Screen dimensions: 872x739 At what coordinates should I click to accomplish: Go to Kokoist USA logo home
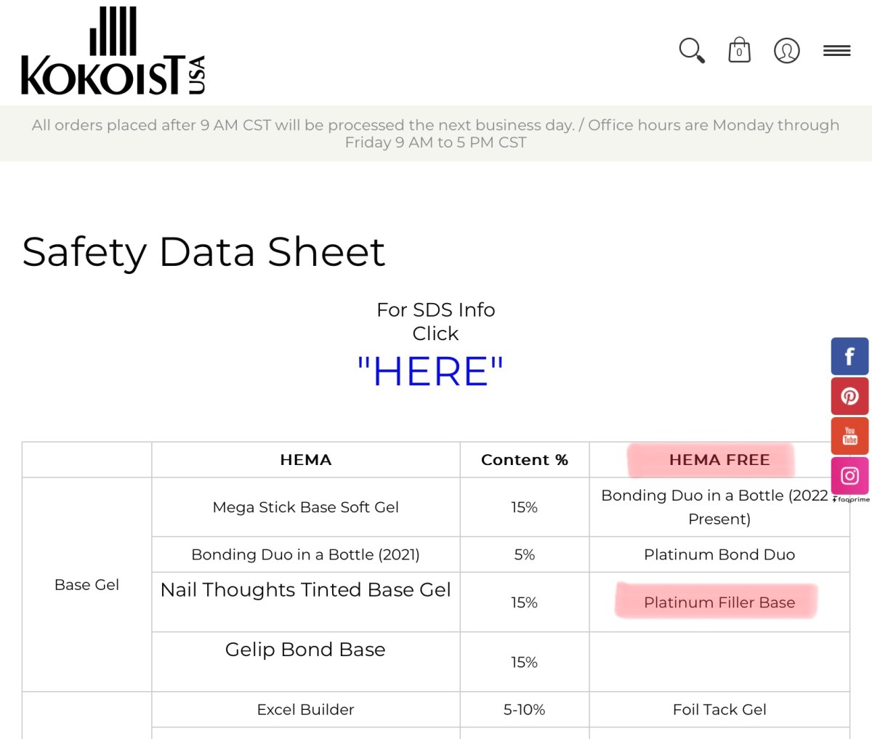coord(113,52)
